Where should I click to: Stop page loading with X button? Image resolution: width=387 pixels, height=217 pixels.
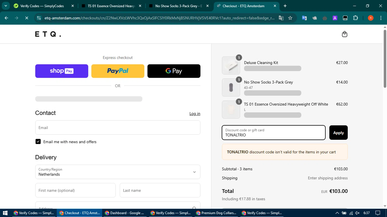coord(27,18)
